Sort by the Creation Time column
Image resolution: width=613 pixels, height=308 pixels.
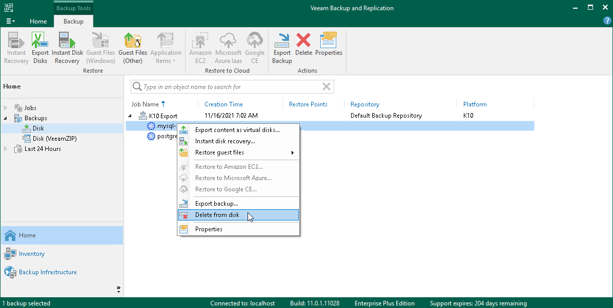pos(223,104)
